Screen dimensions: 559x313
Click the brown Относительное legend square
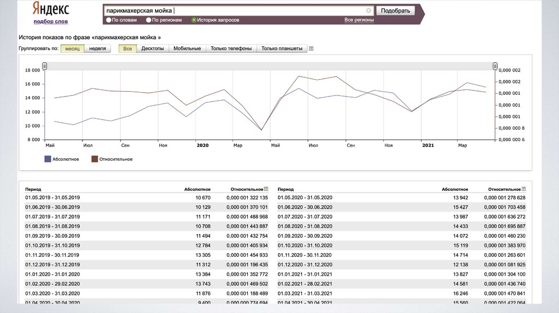tap(94, 159)
